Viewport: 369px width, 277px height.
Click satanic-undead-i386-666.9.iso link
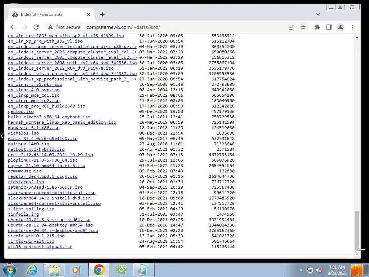point(45,187)
